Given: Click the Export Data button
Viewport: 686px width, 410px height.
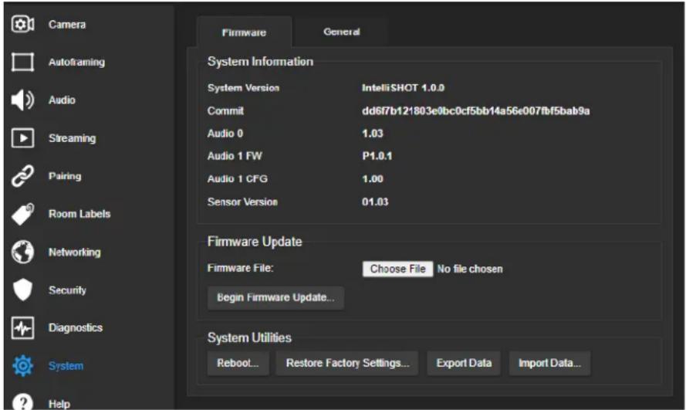Looking at the screenshot, I should click(464, 363).
